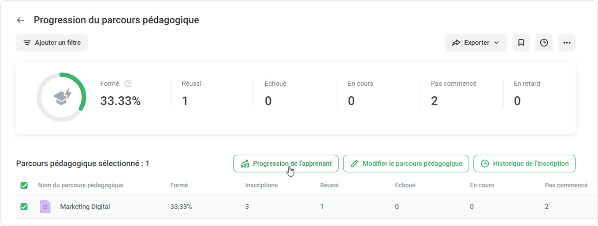Screen dimensions: 598x226
Task: Sort by Nom du parcours pédagogique column
Action: pyautogui.click(x=81, y=185)
